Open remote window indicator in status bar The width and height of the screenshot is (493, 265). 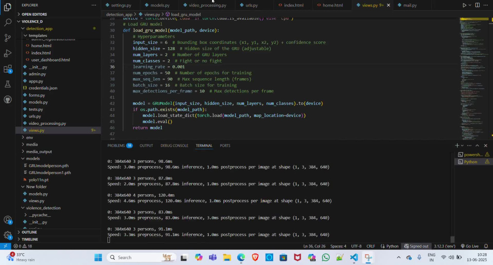pos(5,246)
